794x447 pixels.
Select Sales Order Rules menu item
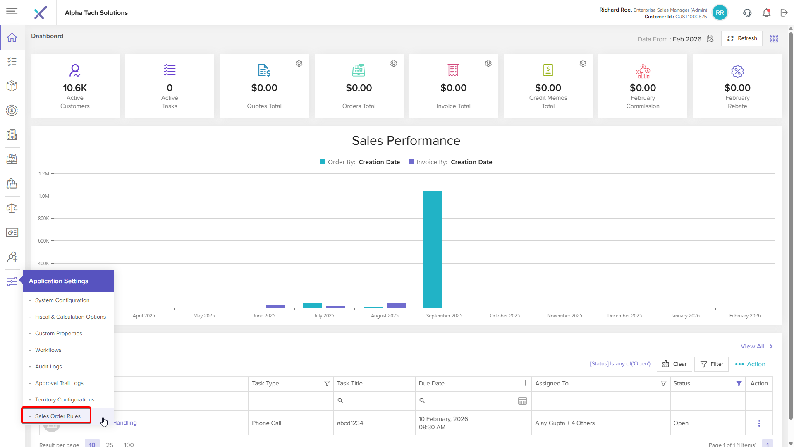pyautogui.click(x=57, y=416)
